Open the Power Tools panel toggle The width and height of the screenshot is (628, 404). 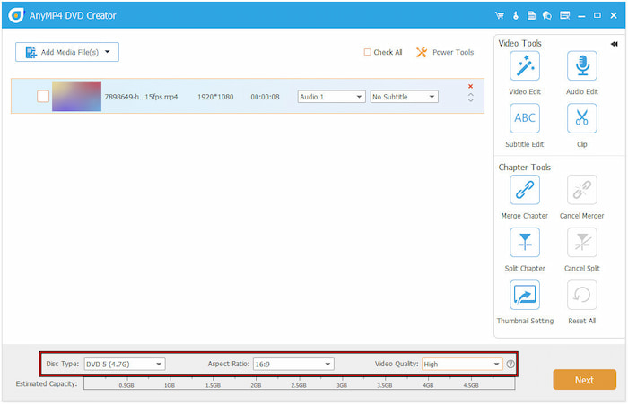[445, 52]
